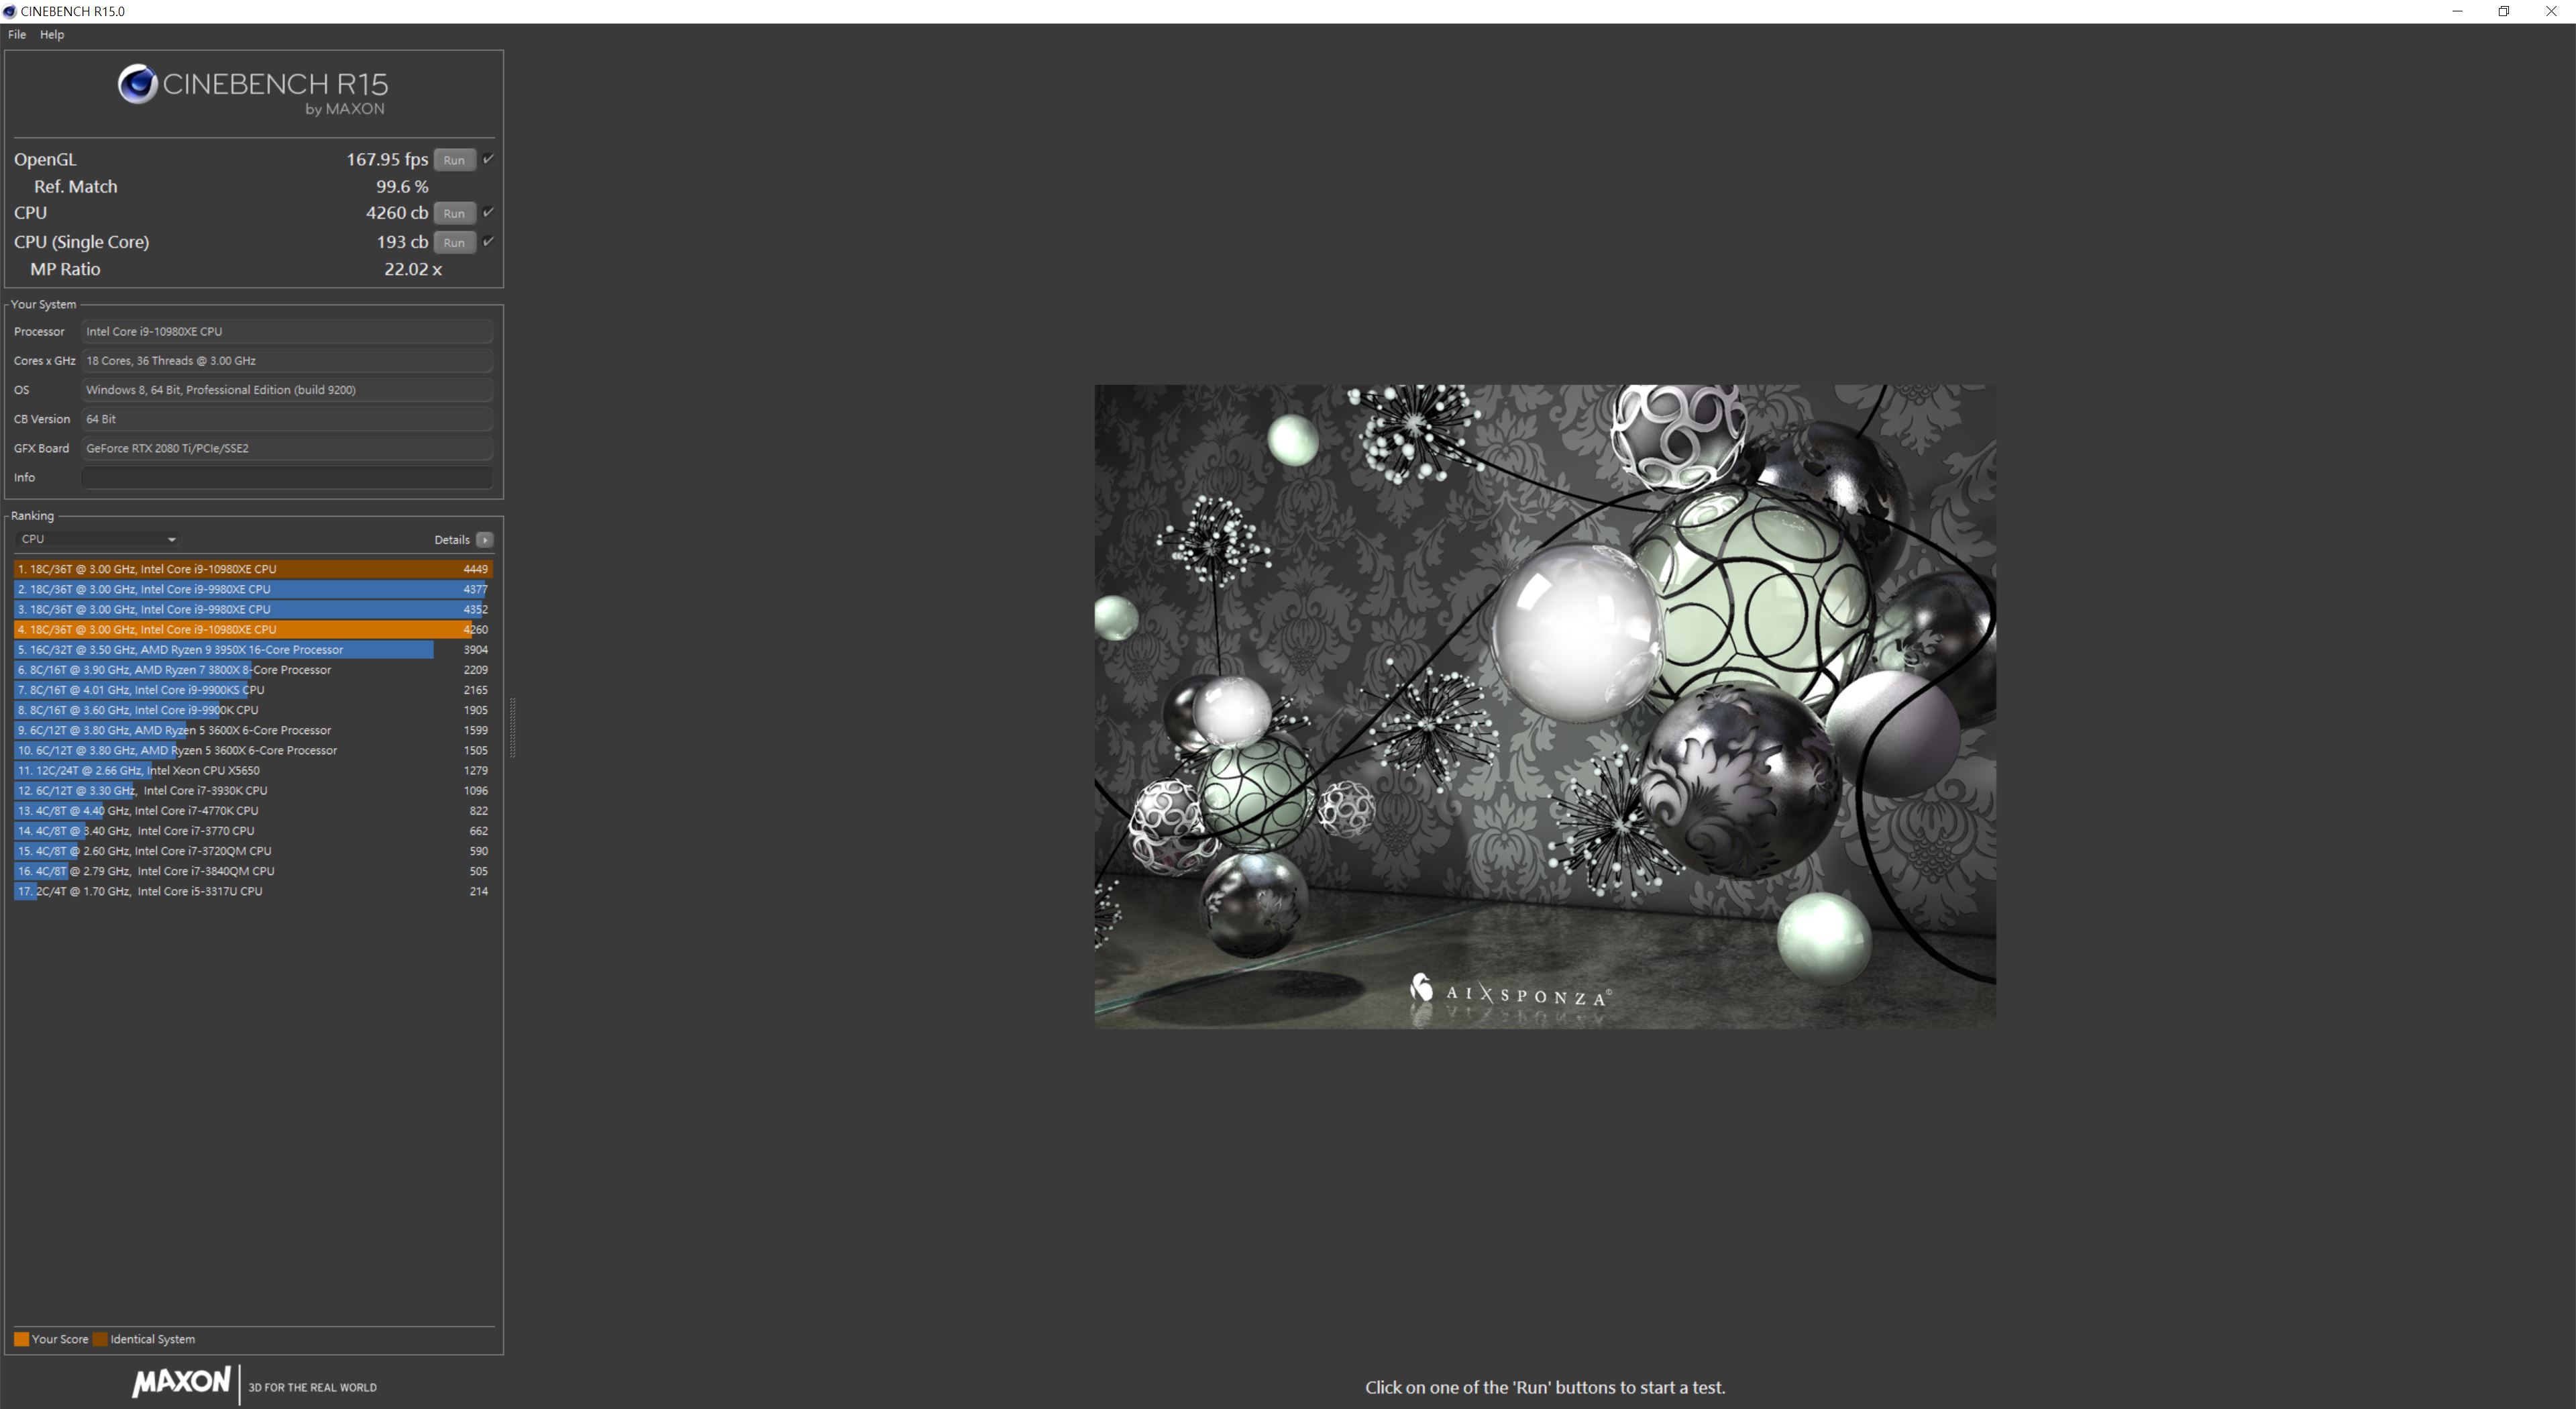This screenshot has width=2576, height=1409.
Task: Toggle the CPU test checkmark
Action: tap(488, 212)
